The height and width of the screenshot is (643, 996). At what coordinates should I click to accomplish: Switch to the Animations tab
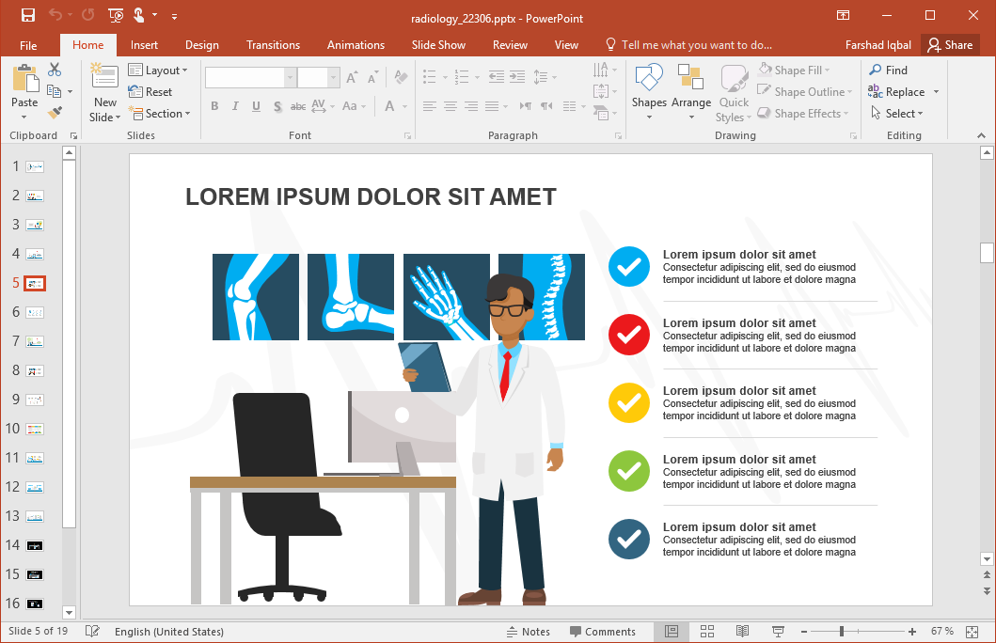tap(356, 45)
